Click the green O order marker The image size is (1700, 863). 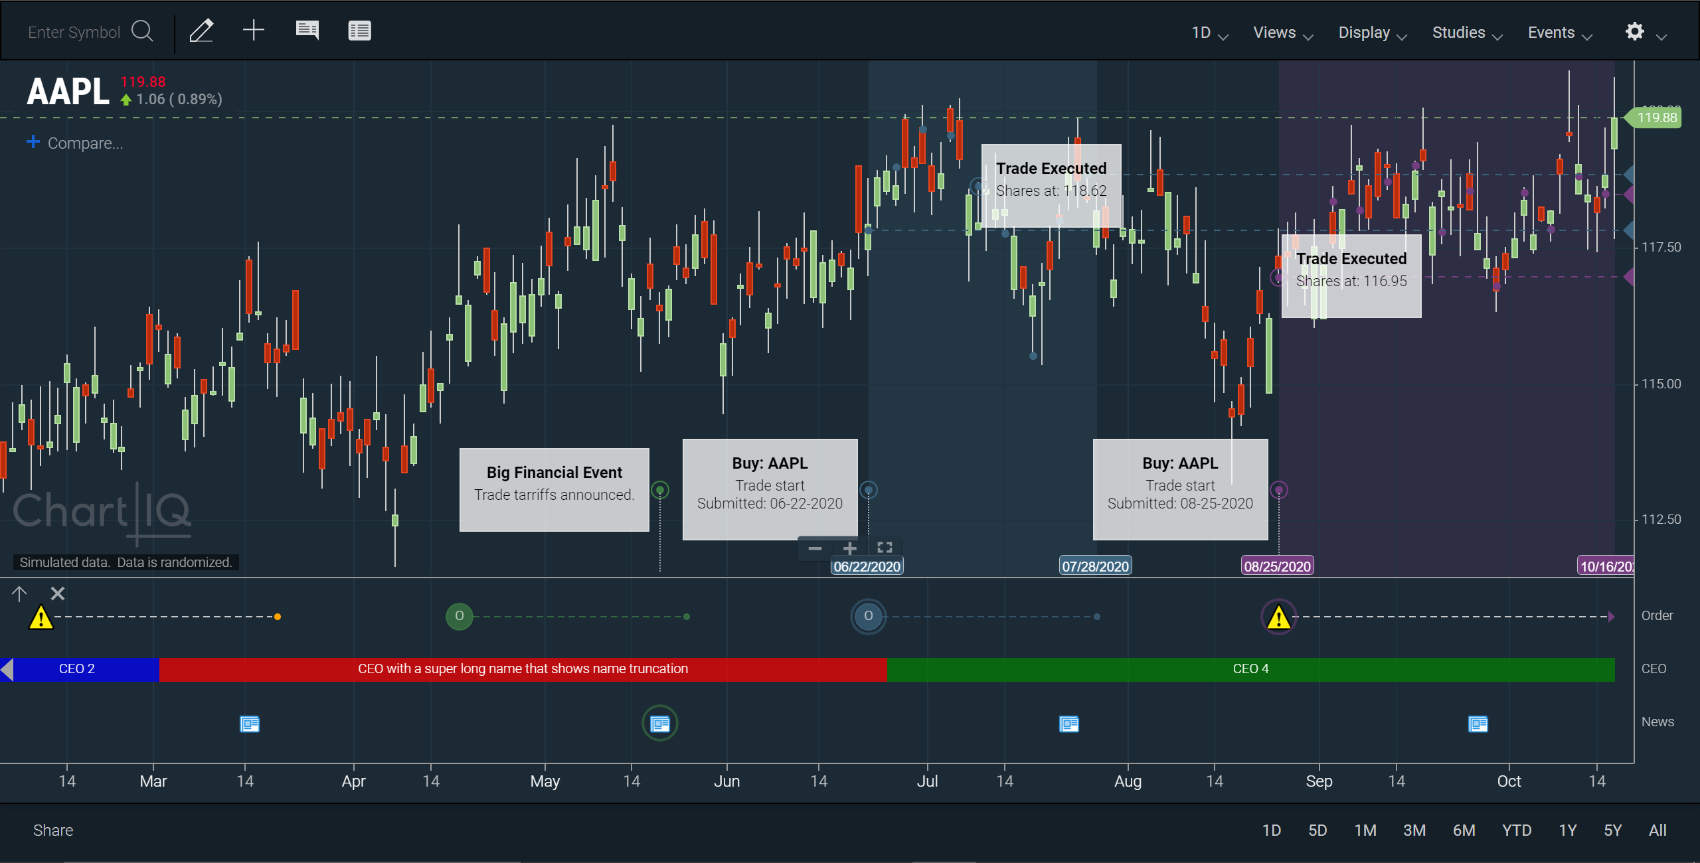point(459,616)
